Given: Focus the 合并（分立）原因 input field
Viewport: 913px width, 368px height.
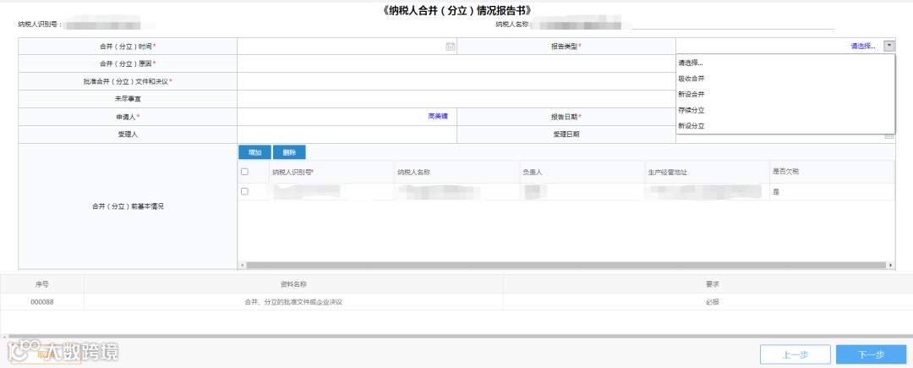Looking at the screenshot, I should [x=456, y=63].
